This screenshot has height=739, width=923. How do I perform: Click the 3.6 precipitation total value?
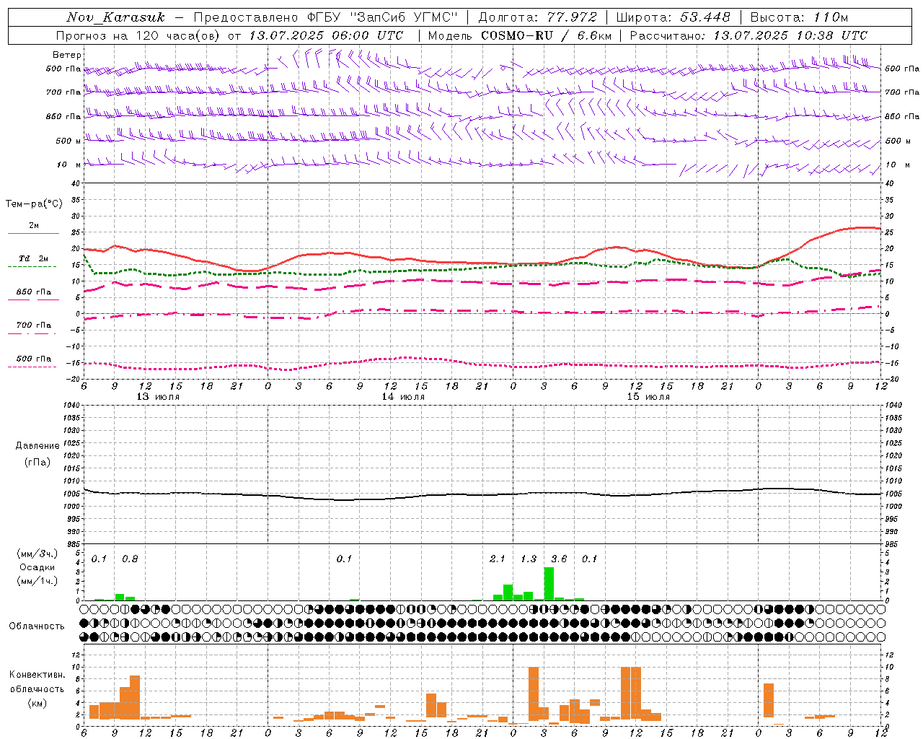(x=559, y=559)
